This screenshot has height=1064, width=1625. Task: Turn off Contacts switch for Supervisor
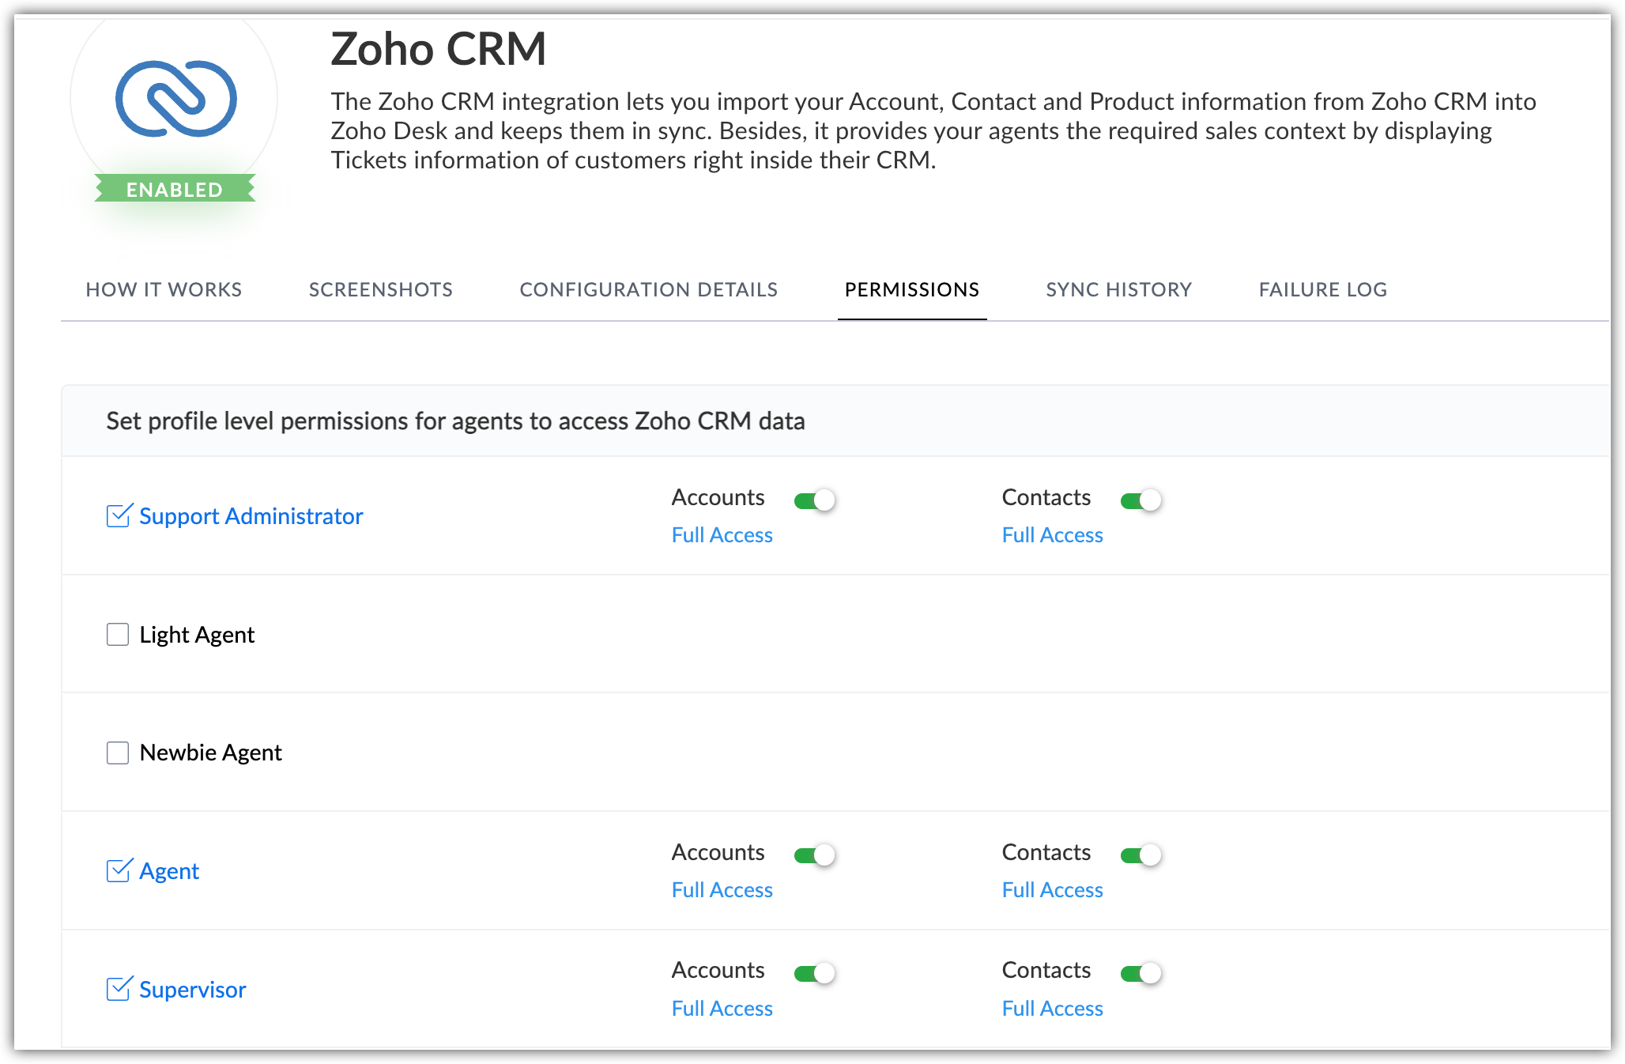[1141, 972]
